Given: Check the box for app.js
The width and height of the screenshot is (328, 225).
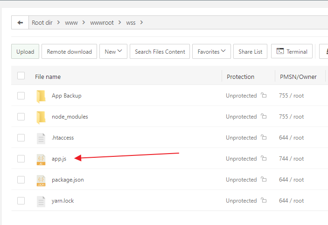Looking at the screenshot, I should [21, 159].
